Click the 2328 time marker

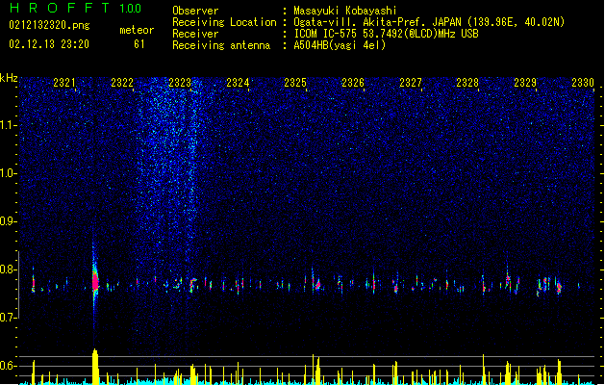coord(467,83)
